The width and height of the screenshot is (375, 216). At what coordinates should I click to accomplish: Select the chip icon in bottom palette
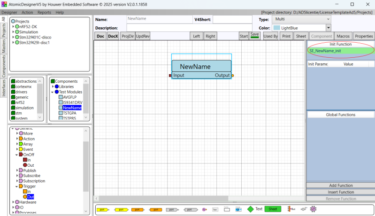coord(313,209)
